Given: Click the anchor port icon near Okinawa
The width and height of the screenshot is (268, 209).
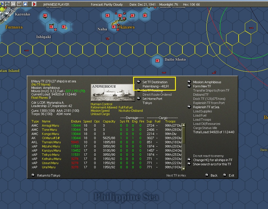Looking at the screenshot, I should click(x=116, y=13).
